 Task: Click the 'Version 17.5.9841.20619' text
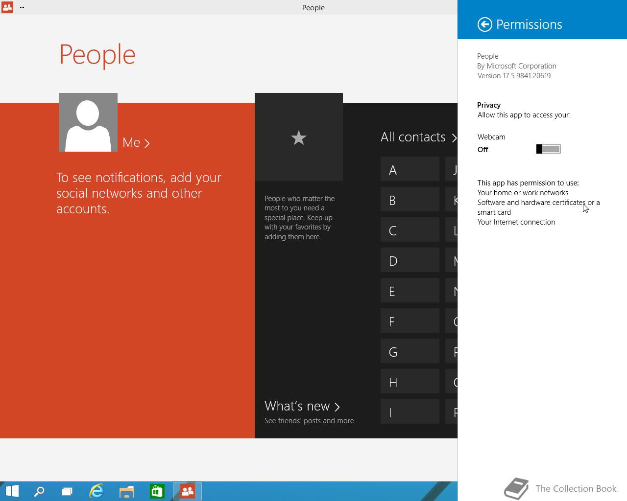coord(514,76)
